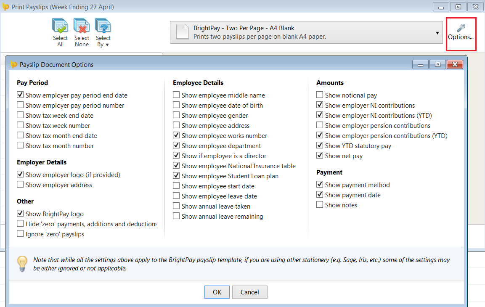Enable Show annual leave remaining
Image resolution: width=485 pixels, height=307 pixels.
[x=176, y=216]
